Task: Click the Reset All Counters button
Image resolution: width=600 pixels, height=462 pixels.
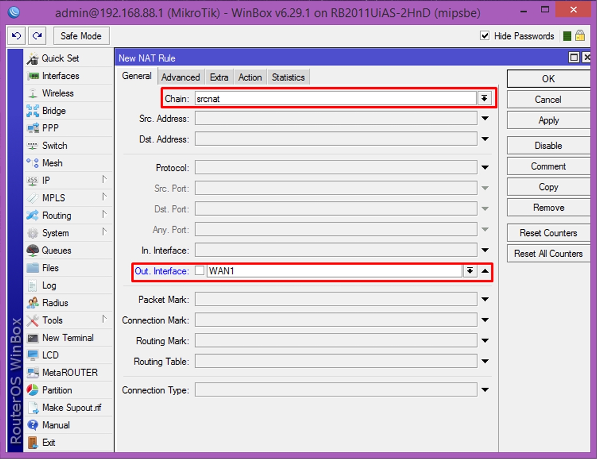Action: click(549, 253)
